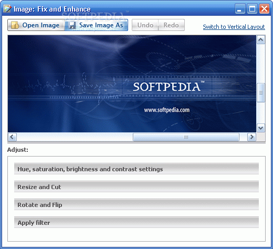Click the Save Image As button
Viewport: 273px width, 249px height.
point(96,25)
